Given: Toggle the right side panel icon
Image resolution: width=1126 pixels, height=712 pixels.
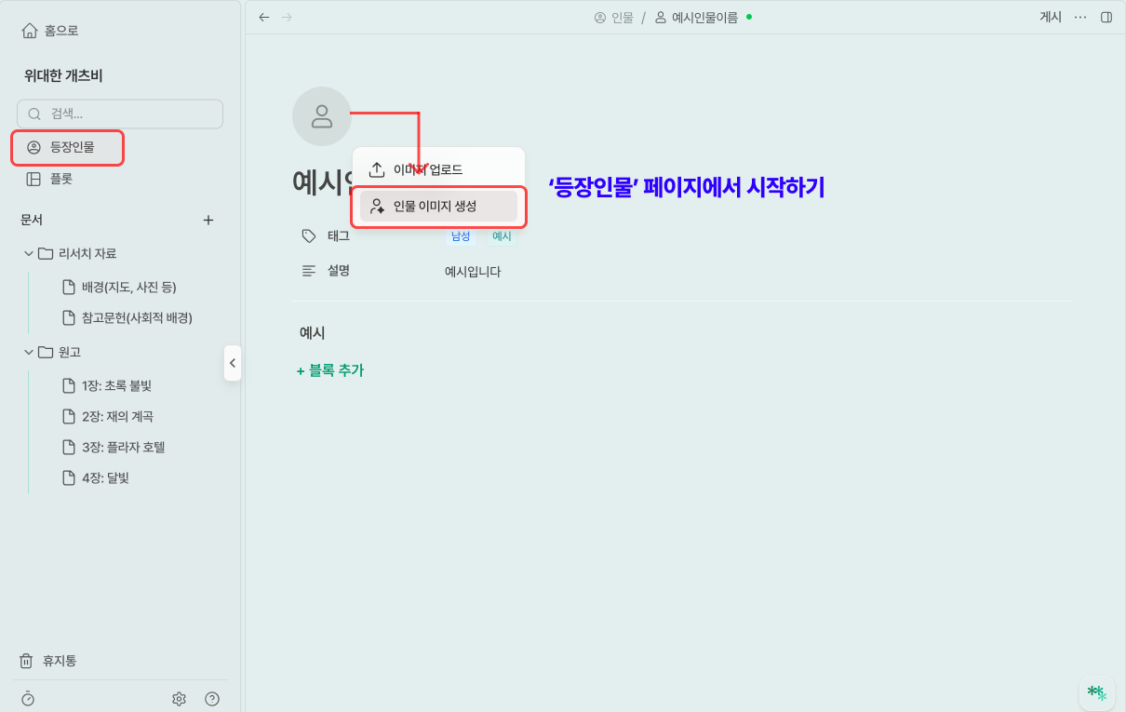Looking at the screenshot, I should click(1106, 17).
